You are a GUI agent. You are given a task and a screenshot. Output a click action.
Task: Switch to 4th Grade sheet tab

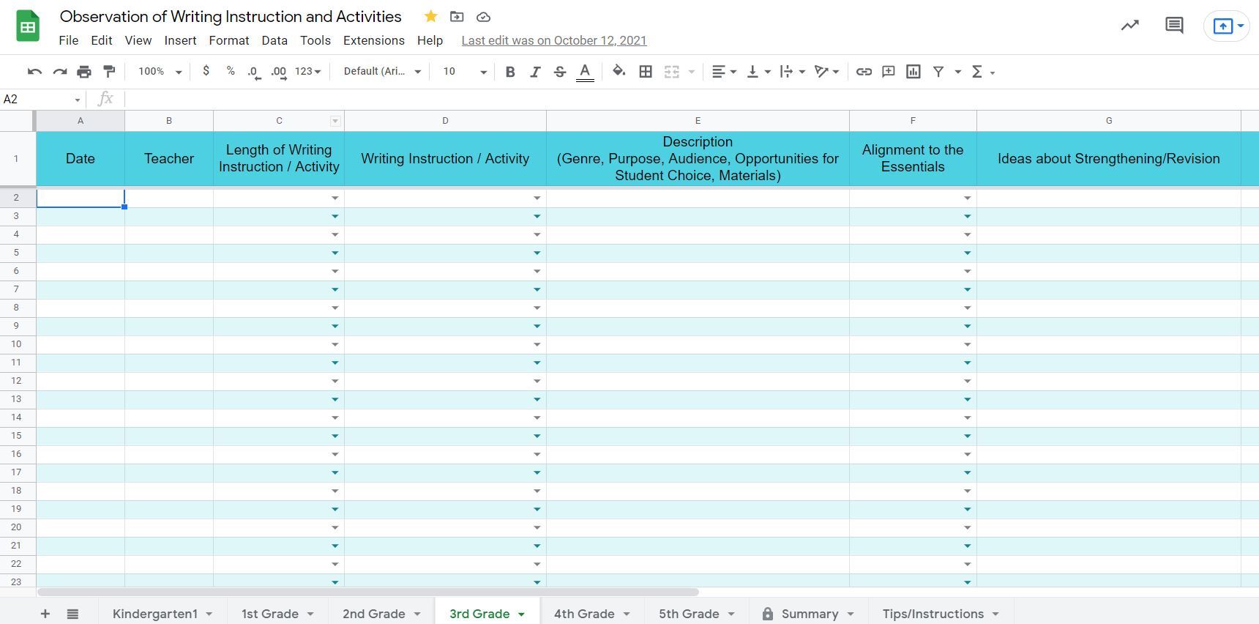point(584,614)
